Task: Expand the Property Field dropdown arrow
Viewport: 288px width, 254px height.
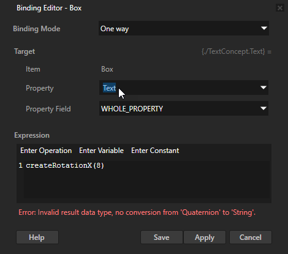Action: (x=263, y=108)
